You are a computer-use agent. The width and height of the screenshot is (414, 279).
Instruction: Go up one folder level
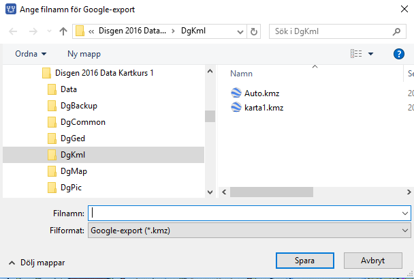tap(63, 31)
